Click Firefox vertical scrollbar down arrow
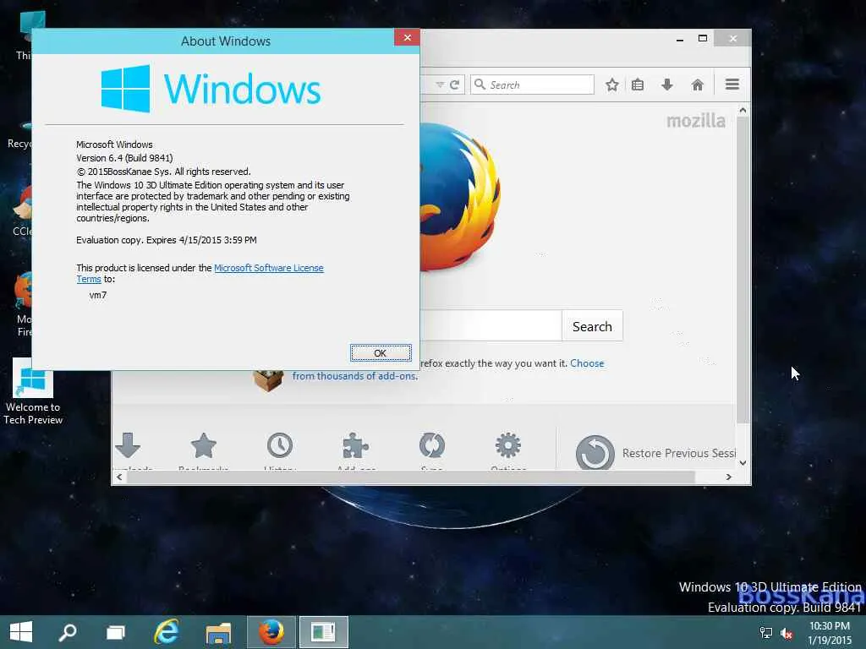This screenshot has height=649, width=866. (743, 463)
